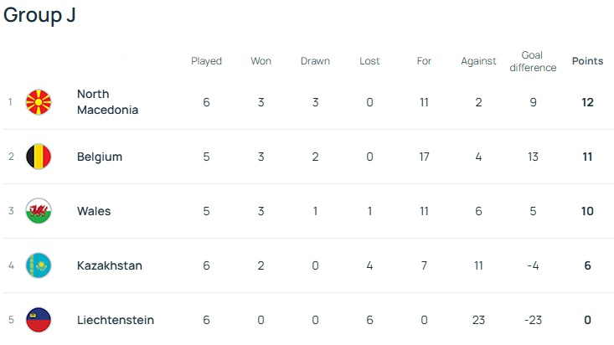Click the Group J heading
The width and height of the screenshot is (614, 345).
pyautogui.click(x=39, y=16)
